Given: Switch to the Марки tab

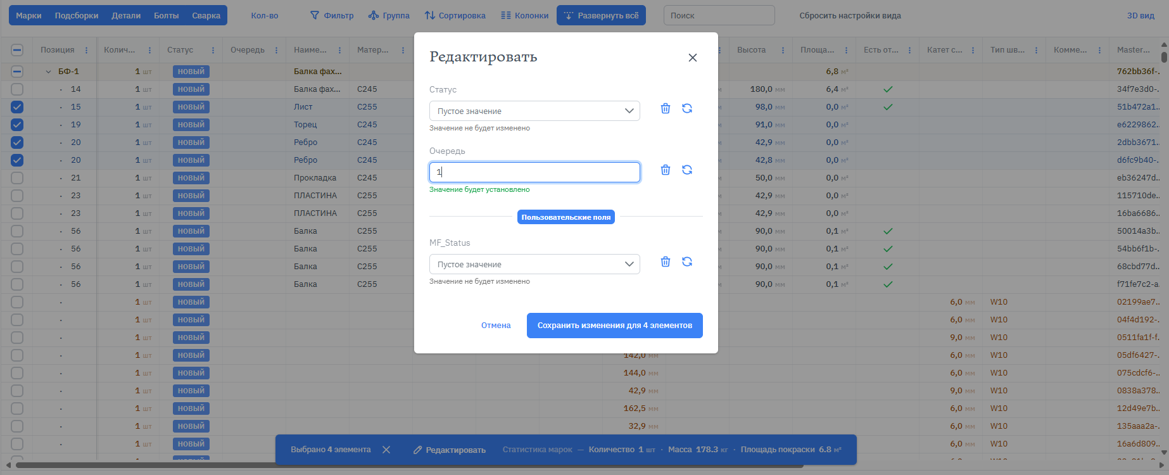Looking at the screenshot, I should tap(28, 15).
